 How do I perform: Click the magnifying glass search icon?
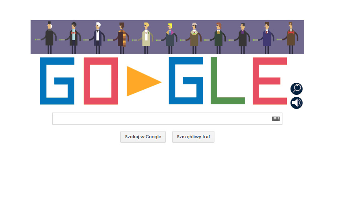click(x=297, y=89)
